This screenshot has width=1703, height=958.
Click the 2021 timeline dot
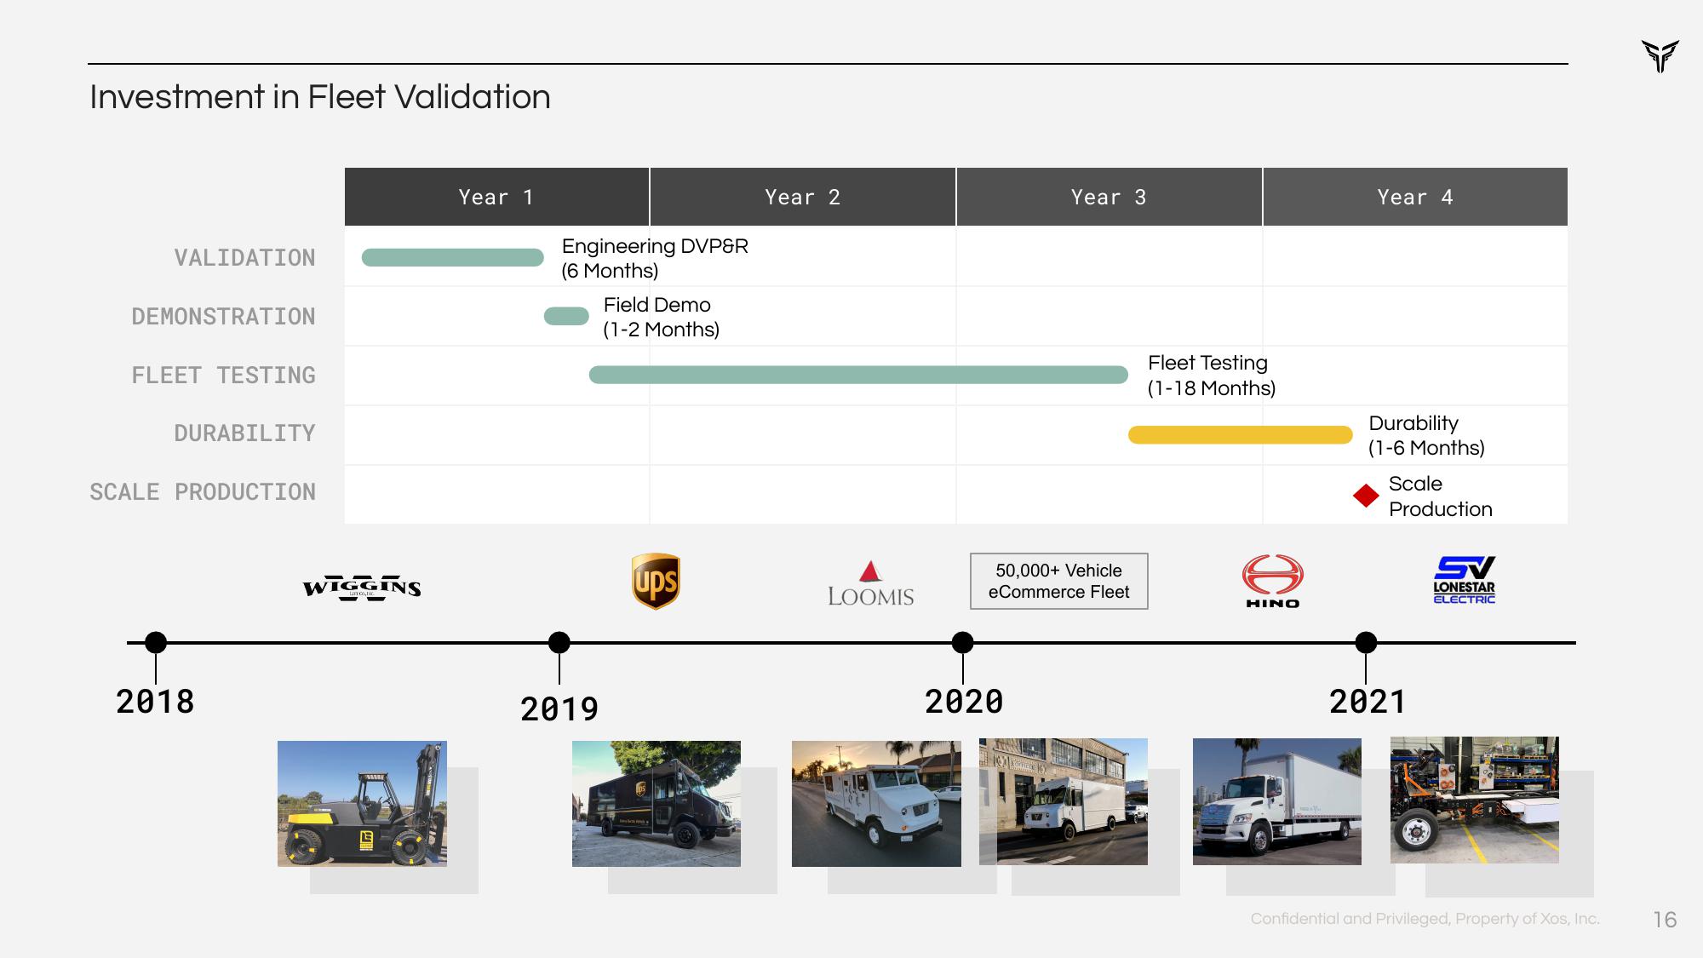pos(1366,643)
